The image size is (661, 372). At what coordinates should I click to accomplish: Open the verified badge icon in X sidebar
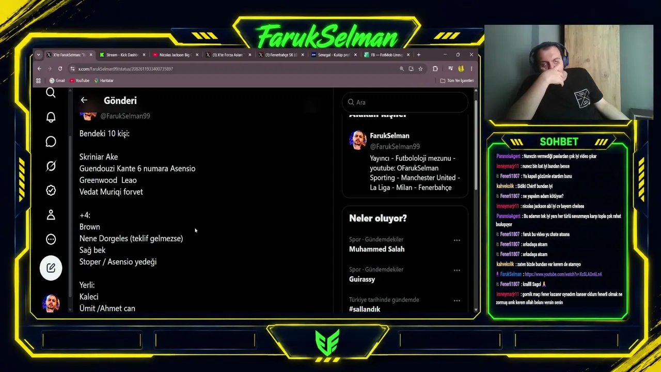coord(51,191)
